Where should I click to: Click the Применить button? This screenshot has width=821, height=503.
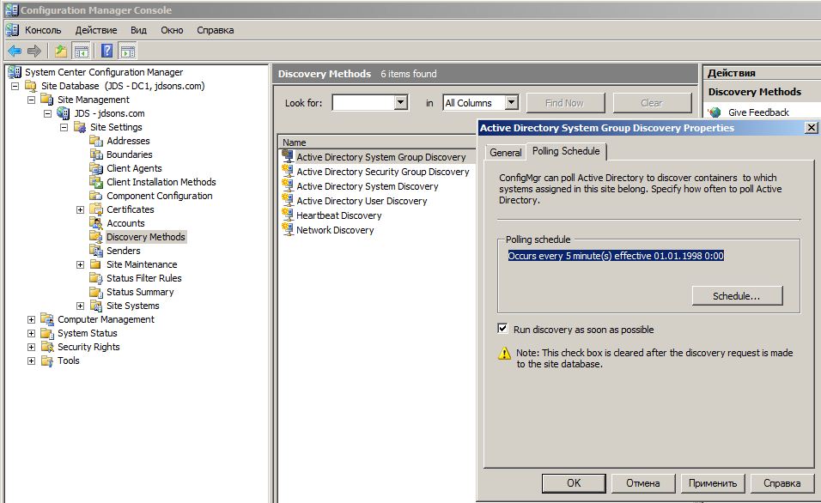point(712,483)
